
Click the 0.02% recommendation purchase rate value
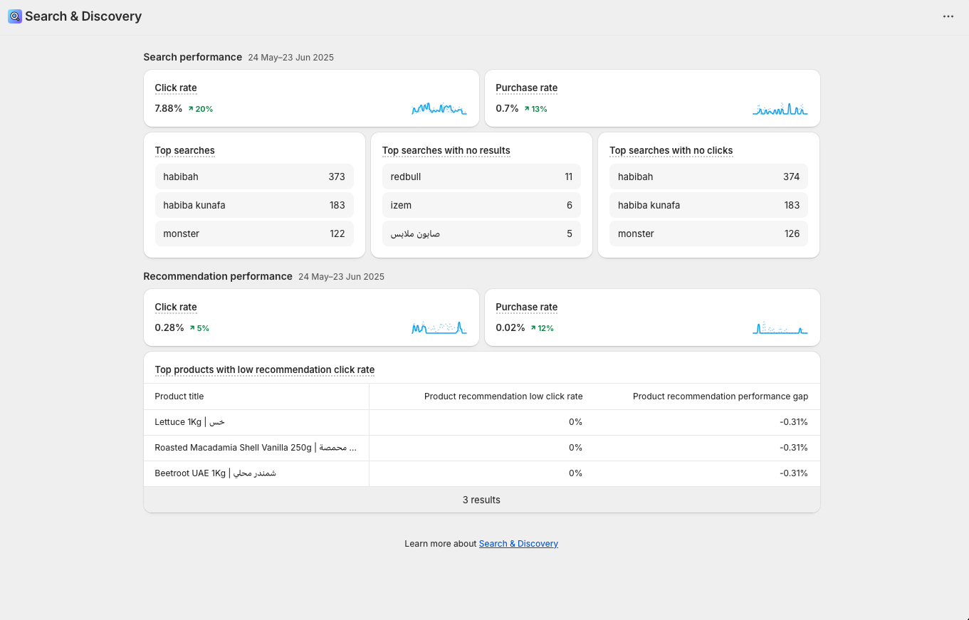[510, 328]
